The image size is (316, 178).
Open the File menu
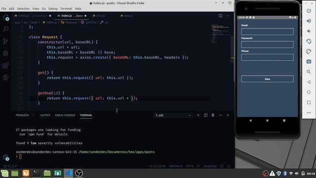pyautogui.click(x=3, y=9)
